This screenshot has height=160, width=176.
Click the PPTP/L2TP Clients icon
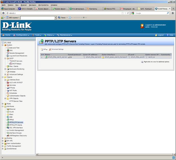[x=8, y=125]
